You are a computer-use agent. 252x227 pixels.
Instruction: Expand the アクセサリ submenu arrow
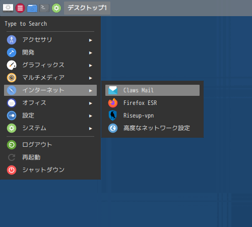point(91,40)
